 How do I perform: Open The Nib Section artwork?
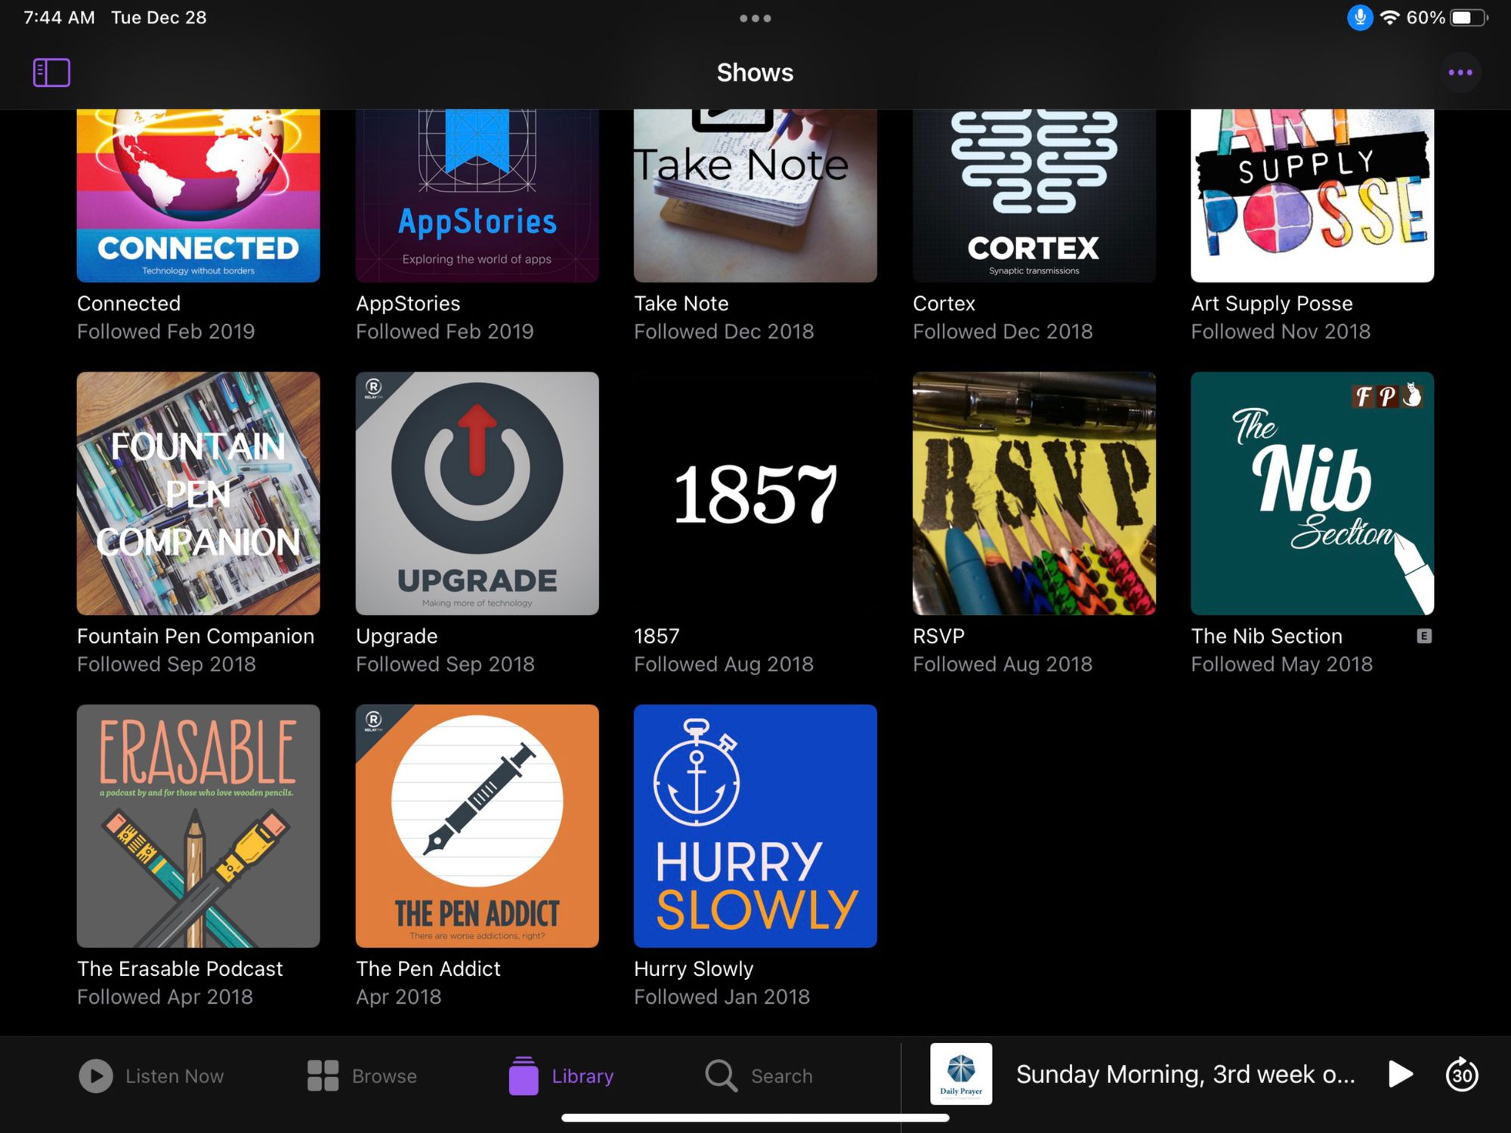[x=1312, y=493]
